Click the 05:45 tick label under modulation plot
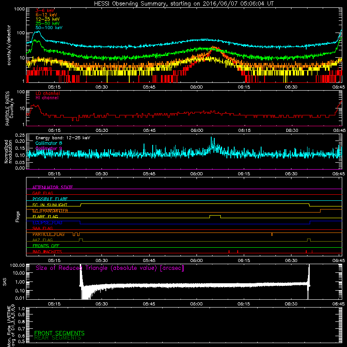The width and height of the screenshot is (347, 347). pos(149,174)
